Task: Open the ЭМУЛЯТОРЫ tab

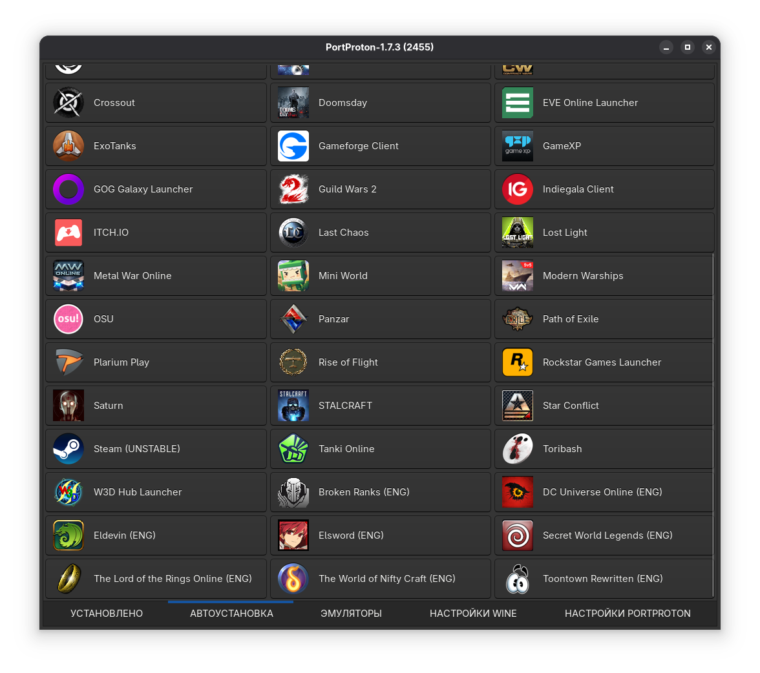Action: [351, 614]
